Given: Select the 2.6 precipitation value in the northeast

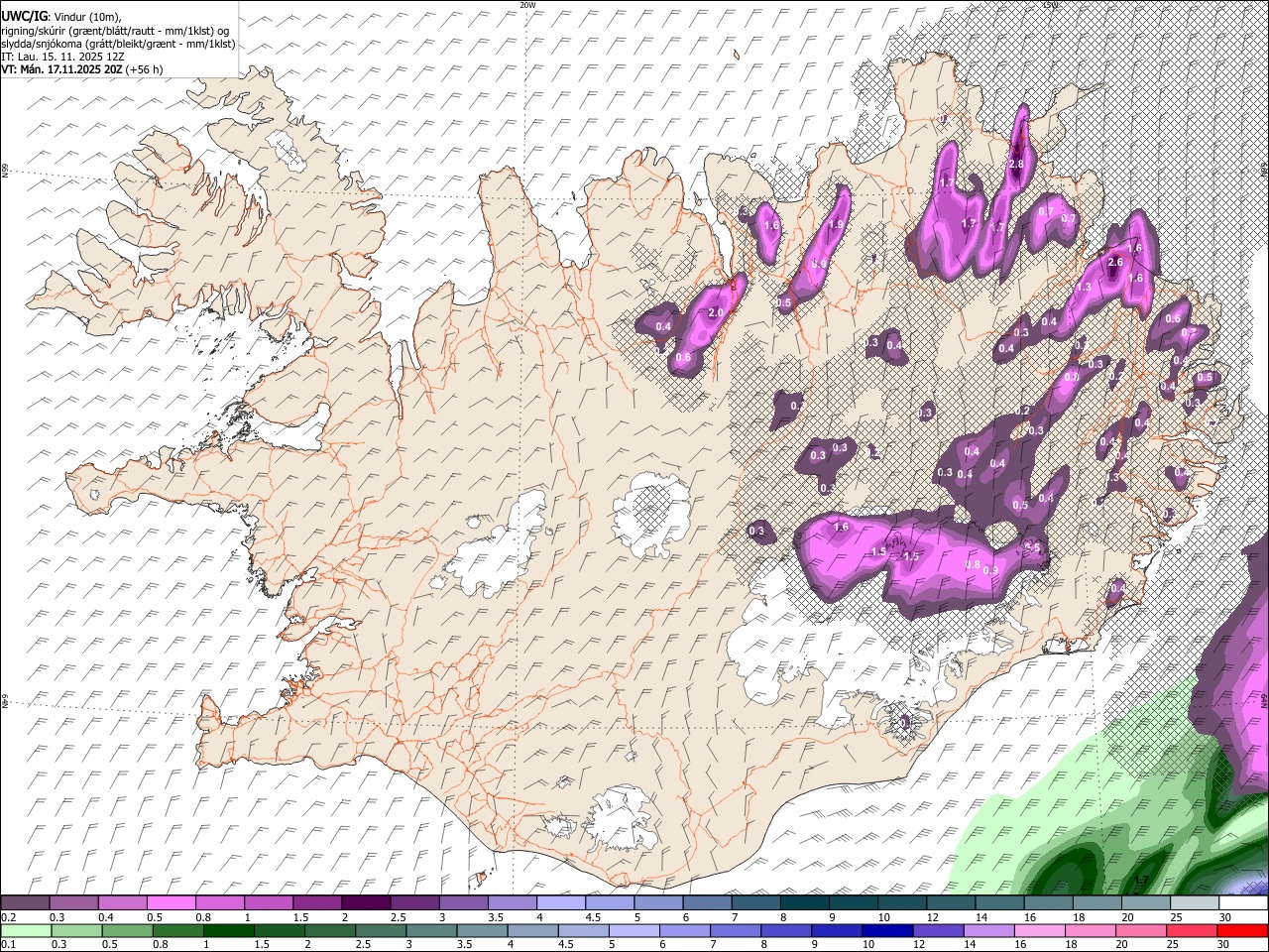Looking at the screenshot, I should coord(1114,262).
